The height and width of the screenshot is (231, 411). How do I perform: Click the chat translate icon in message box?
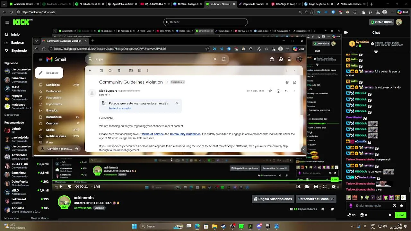[x=395, y=206]
